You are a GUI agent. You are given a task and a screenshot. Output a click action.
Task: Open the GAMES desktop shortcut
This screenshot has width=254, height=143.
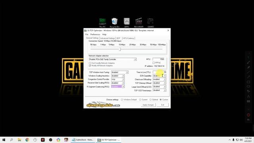click(x=151, y=23)
